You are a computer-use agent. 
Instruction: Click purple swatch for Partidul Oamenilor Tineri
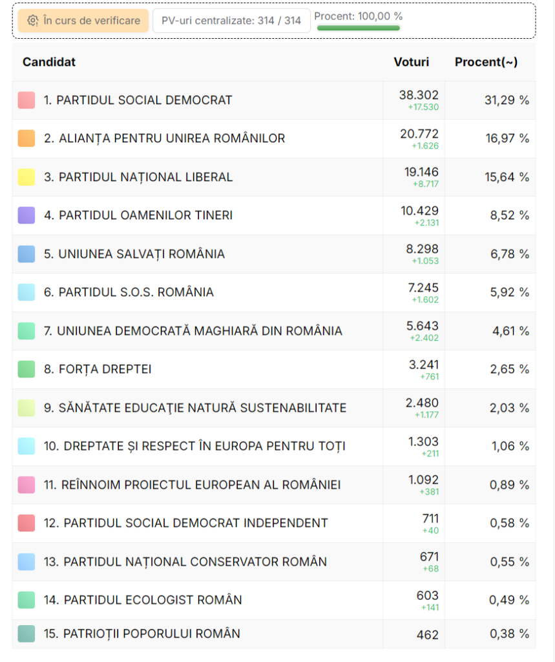(x=26, y=215)
